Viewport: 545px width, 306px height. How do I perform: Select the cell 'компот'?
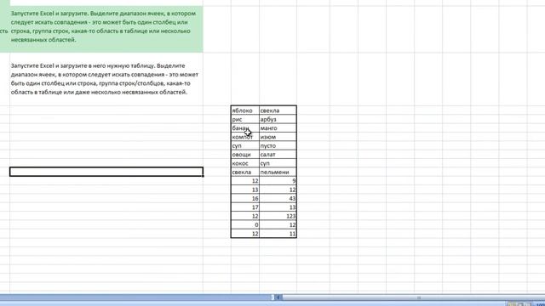pyautogui.click(x=245, y=137)
